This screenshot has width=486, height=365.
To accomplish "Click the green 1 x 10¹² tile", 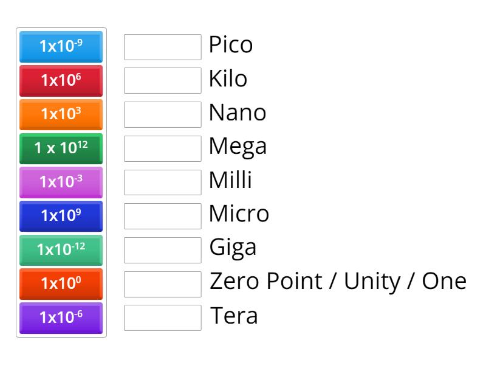I will tap(61, 148).
